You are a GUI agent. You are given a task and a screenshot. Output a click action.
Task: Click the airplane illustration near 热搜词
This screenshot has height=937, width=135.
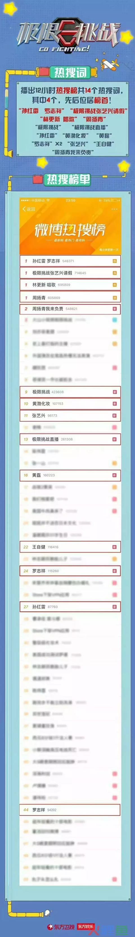(x=110, y=65)
